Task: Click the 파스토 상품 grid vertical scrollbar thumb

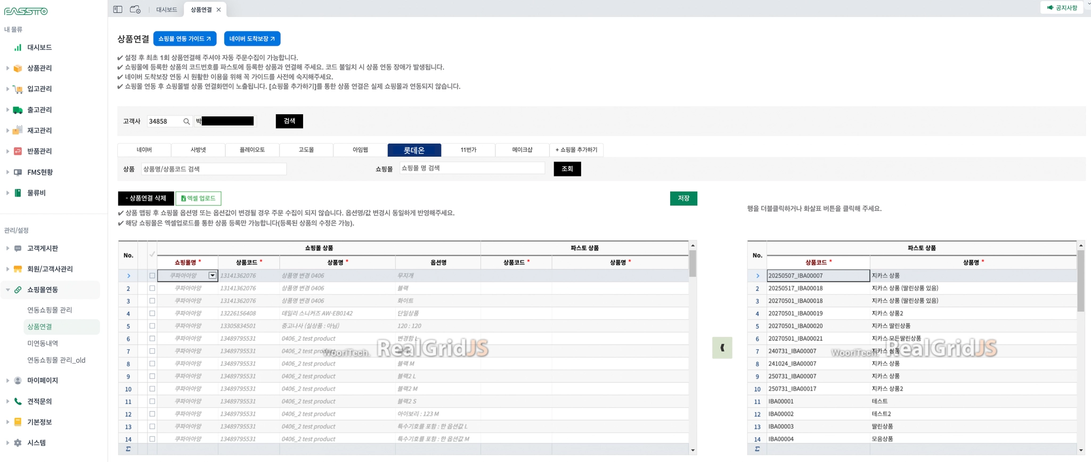Action: (1081, 281)
